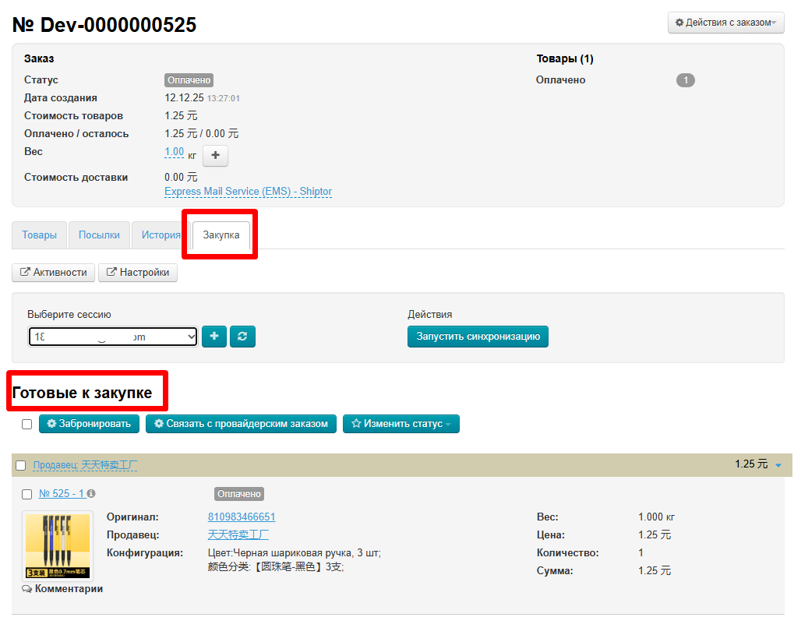Click the green plus button to add session
The width and height of the screenshot is (794, 642).
pyautogui.click(x=214, y=337)
